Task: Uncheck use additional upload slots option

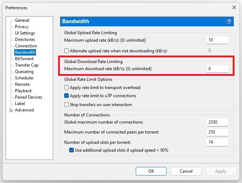Action: (71, 150)
